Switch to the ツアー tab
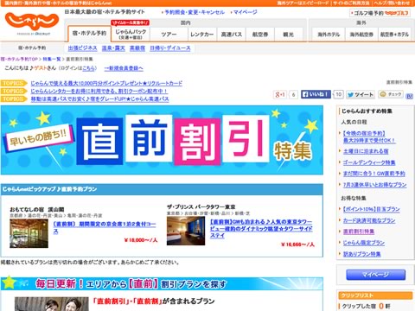The image size is (415, 311). click(169, 35)
